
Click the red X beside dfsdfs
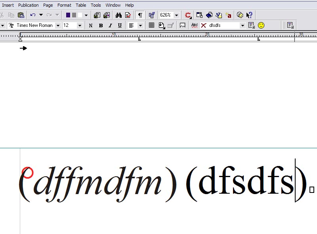pyautogui.click(x=204, y=25)
